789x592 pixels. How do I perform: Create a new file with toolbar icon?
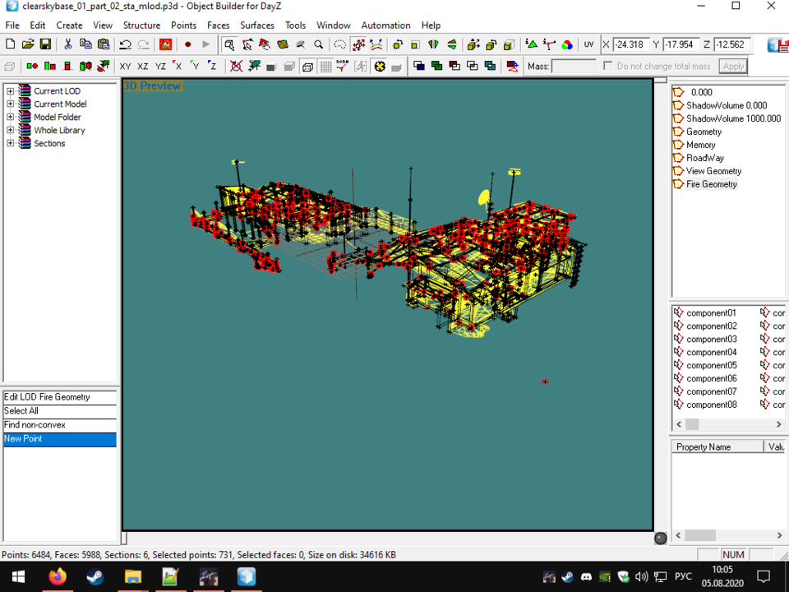coord(10,44)
